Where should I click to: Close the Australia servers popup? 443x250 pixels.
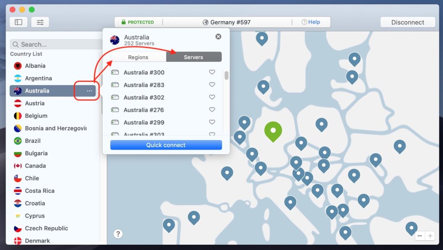click(218, 36)
